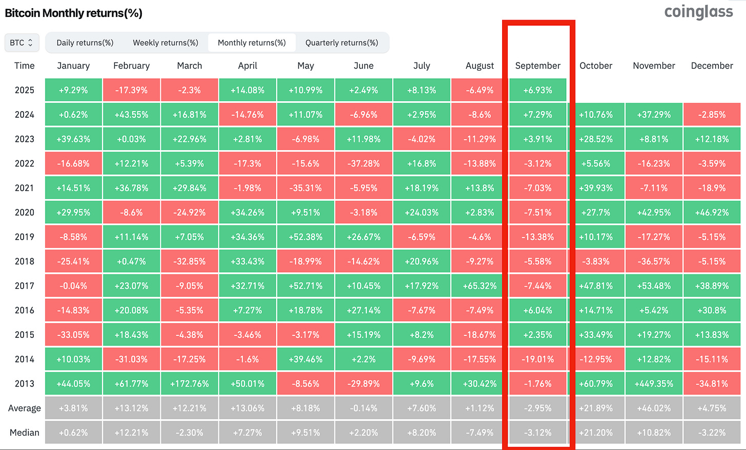Click the Average row label
The height and width of the screenshot is (450, 746).
point(24,408)
